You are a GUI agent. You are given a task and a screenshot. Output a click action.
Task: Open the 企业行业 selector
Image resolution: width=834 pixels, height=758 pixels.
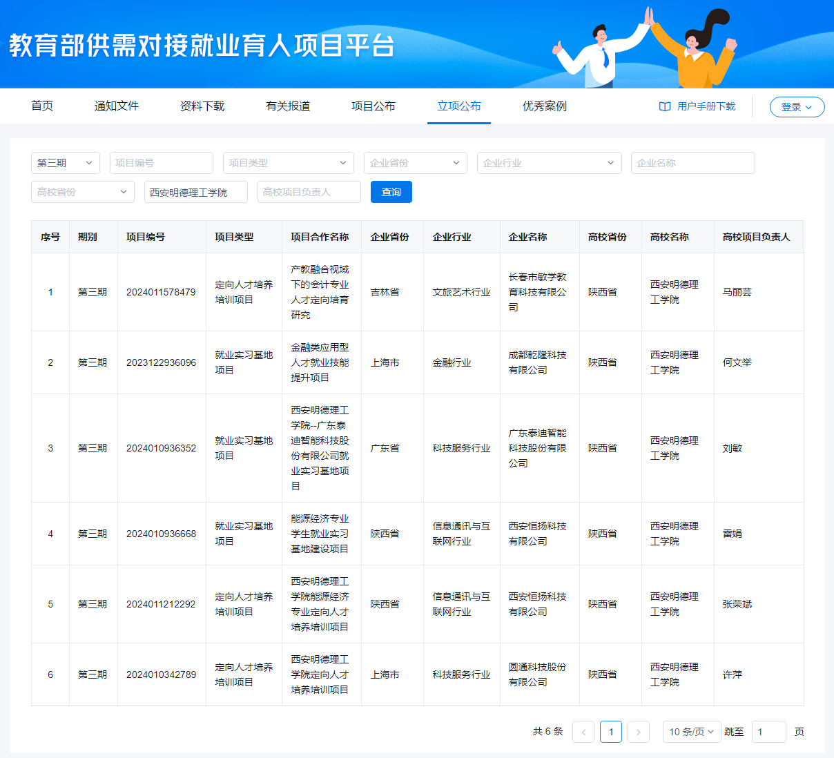(x=549, y=163)
